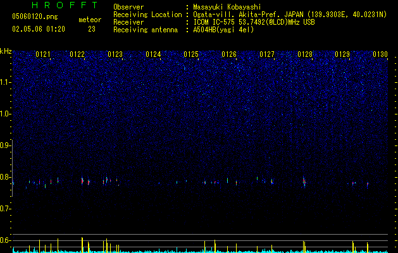398x253 pixels.
Task: Click the 0122 time marker
Action: pos(77,54)
